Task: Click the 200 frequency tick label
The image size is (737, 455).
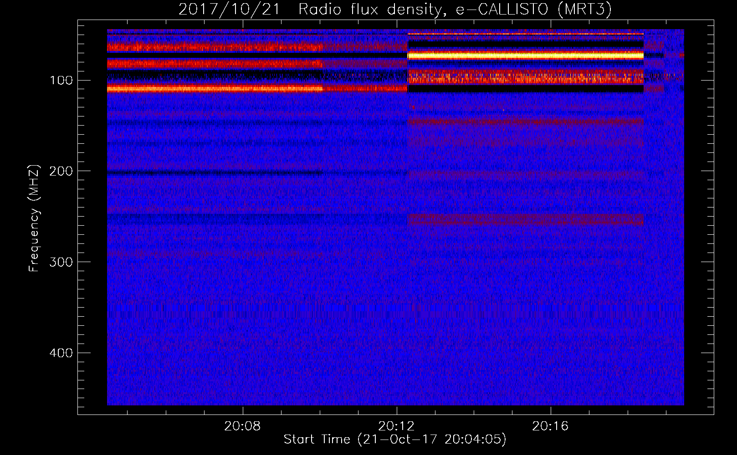Action: pos(61,171)
